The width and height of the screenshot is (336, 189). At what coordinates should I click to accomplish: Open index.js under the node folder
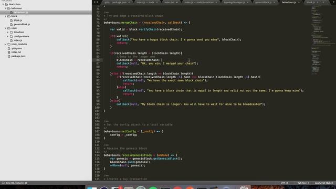coord(18,40)
